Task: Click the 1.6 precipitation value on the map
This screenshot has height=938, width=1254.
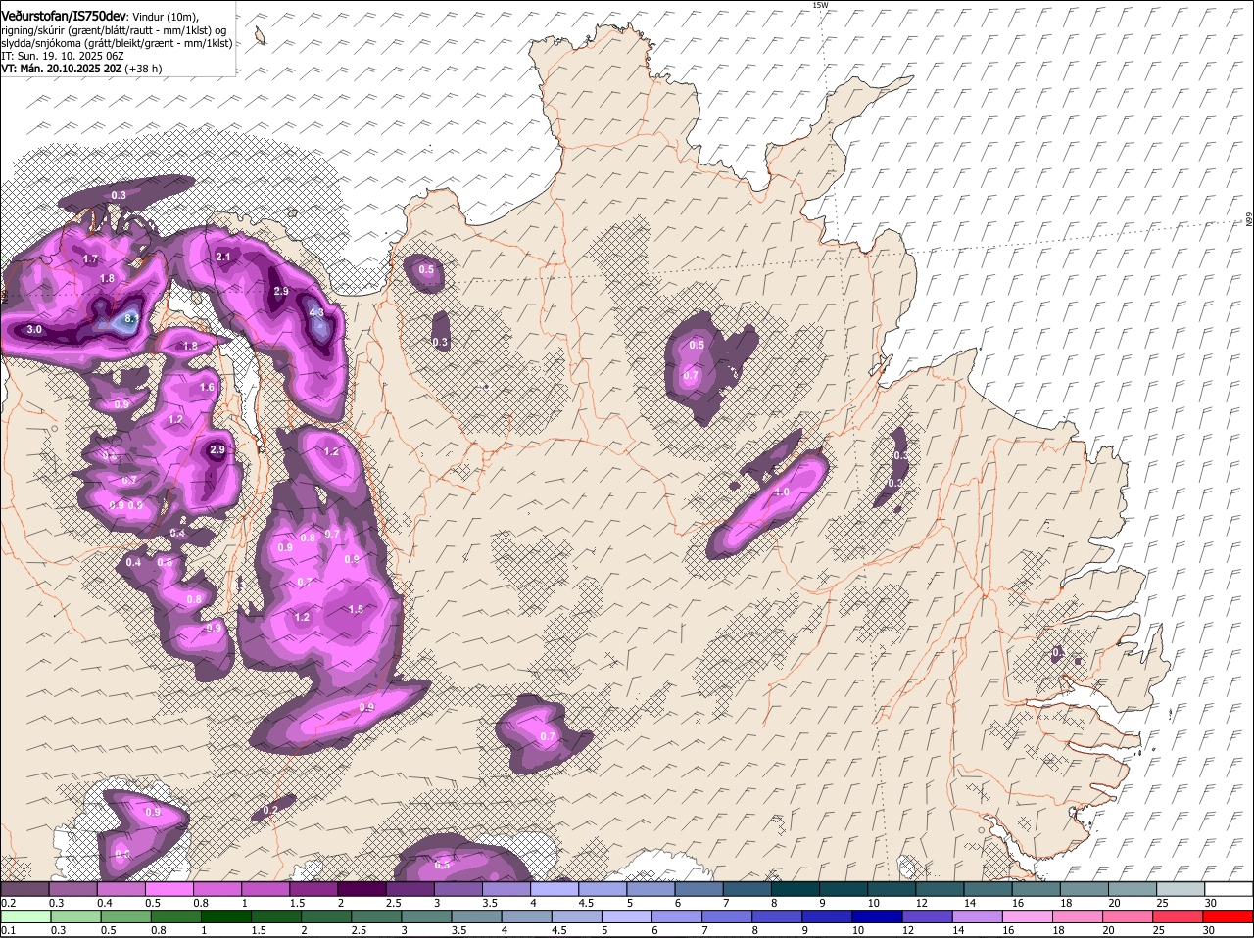Action: pos(207,388)
